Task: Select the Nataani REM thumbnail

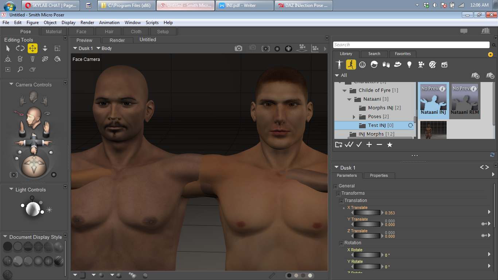Action: [x=465, y=100]
